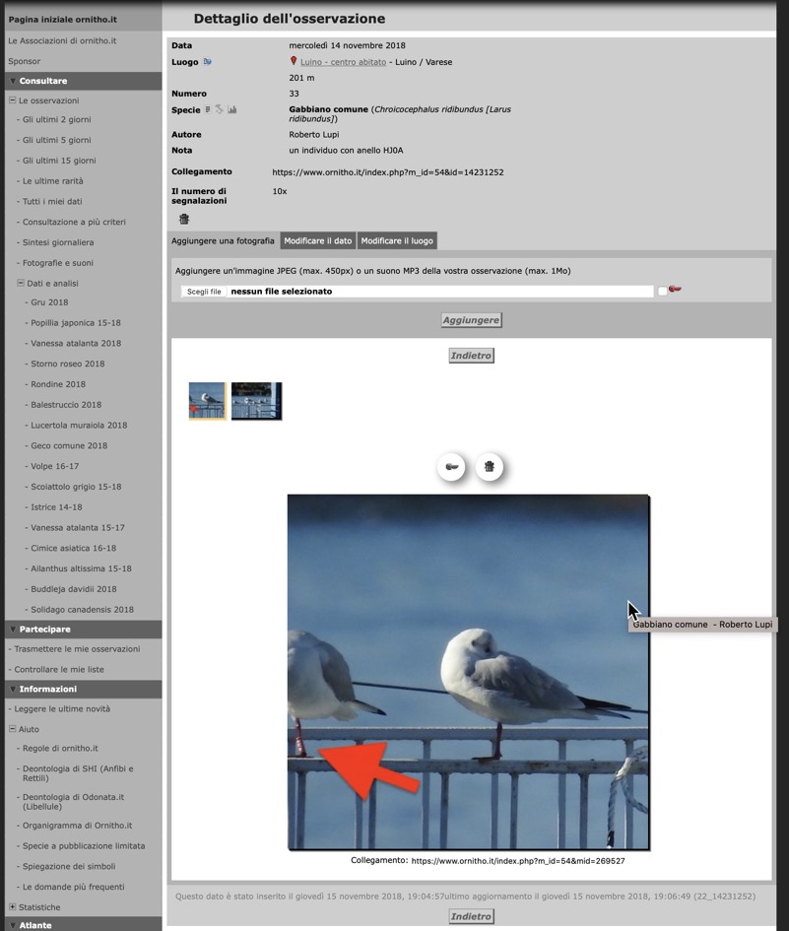Tick the checkbox next to the red key
The height and width of the screenshot is (931, 789).
pyautogui.click(x=662, y=292)
